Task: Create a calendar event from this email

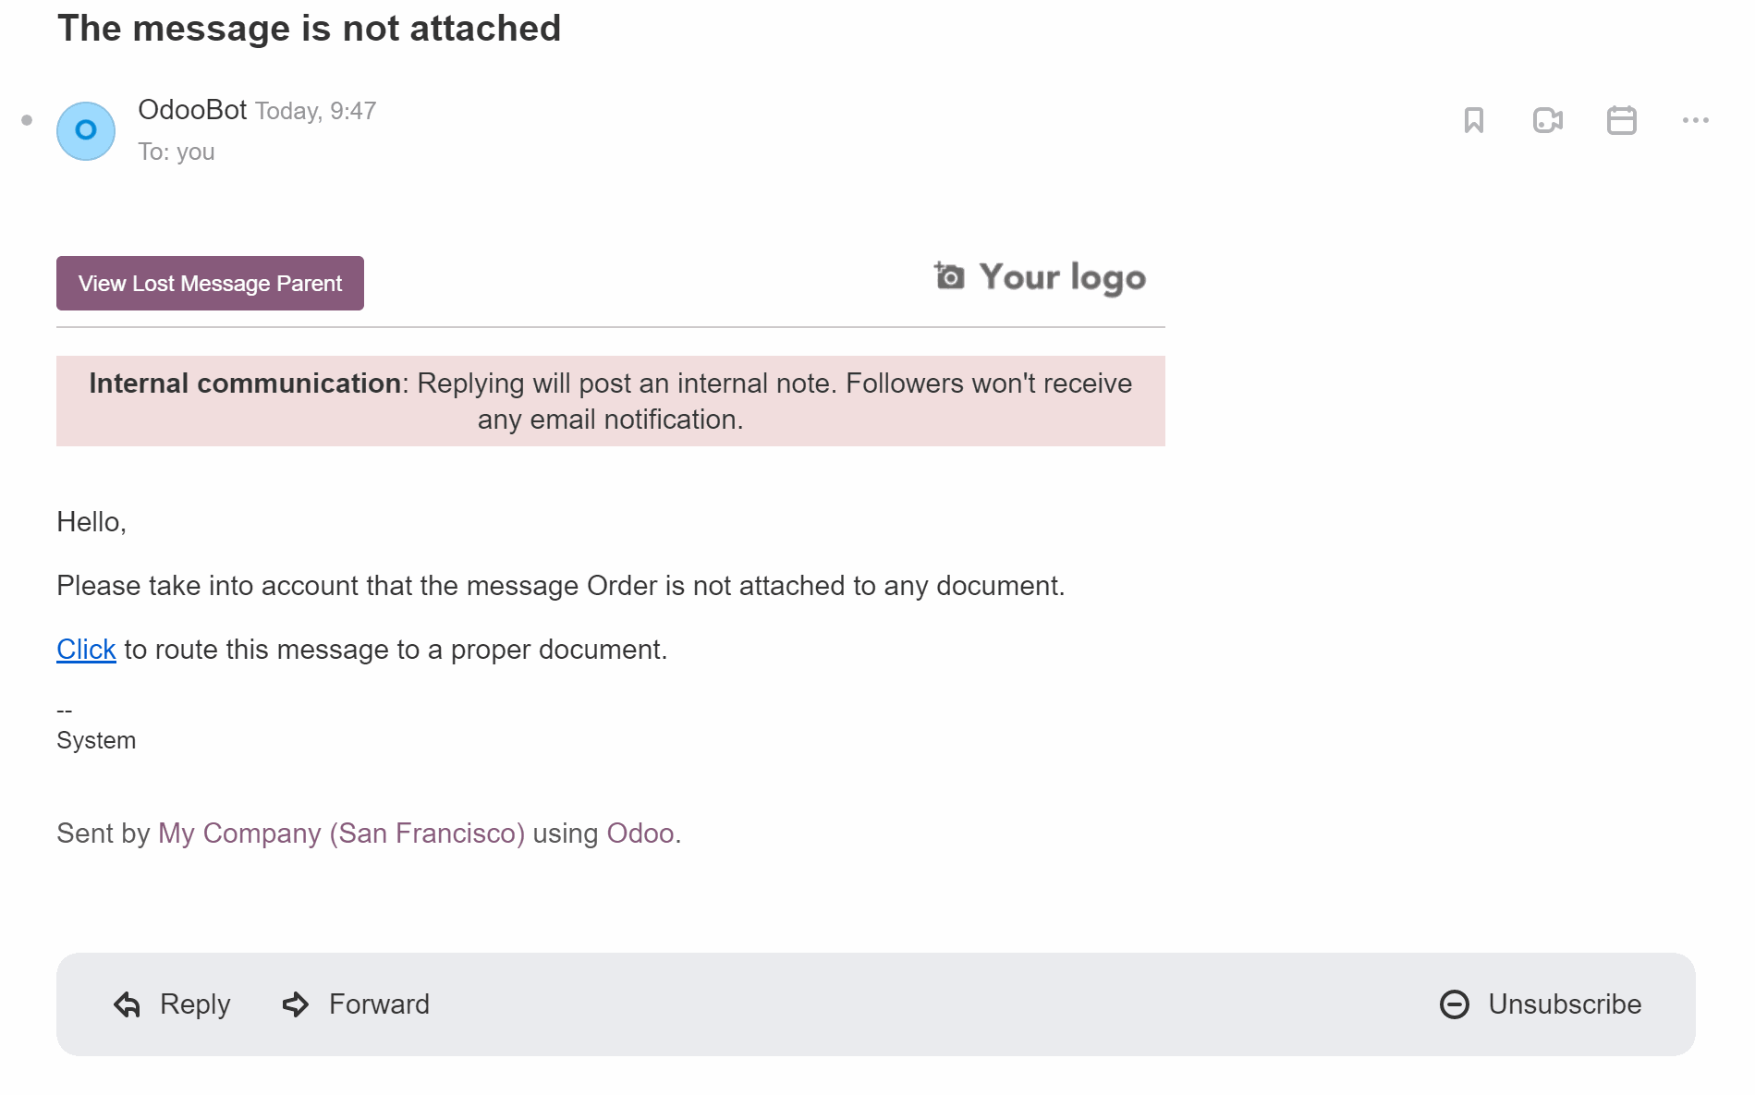Action: 1622,120
